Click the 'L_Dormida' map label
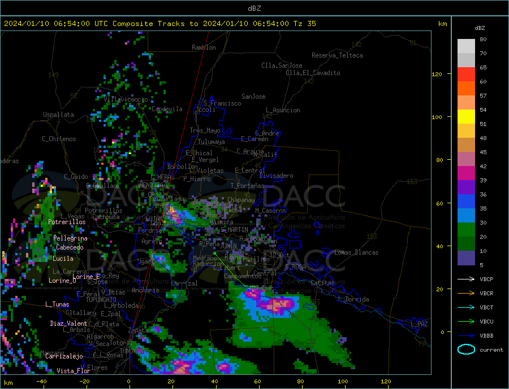Viewport: 509px width, 389px height. click(x=353, y=299)
